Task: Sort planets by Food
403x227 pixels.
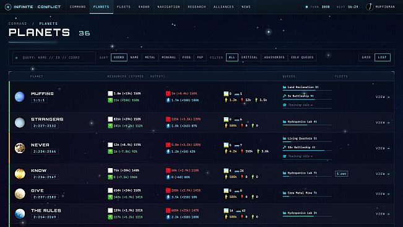Action: 186,58
